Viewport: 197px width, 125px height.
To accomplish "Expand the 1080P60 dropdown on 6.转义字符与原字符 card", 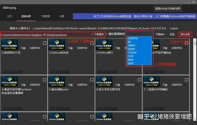I will (x=138, y=85).
